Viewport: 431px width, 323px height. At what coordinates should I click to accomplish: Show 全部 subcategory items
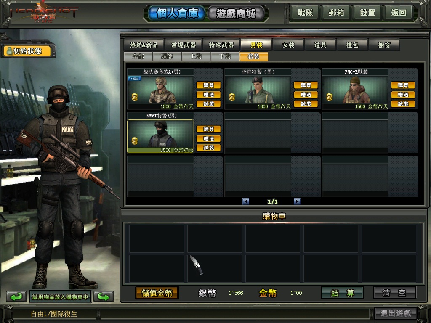point(138,57)
